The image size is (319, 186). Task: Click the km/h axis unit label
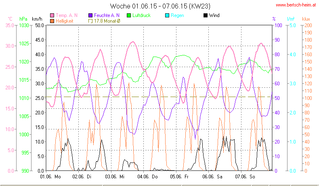(37, 19)
